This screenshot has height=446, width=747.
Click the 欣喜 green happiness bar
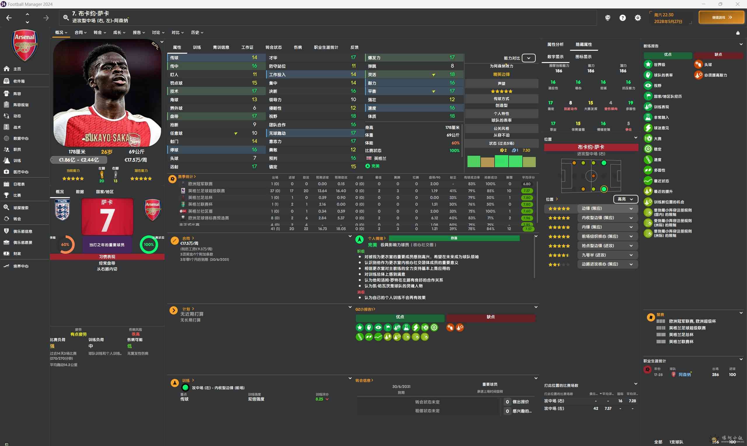454,238
